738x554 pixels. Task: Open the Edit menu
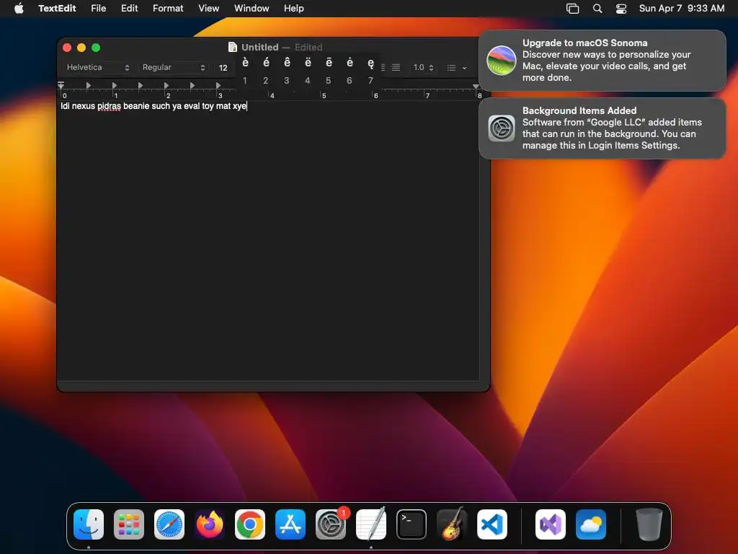(x=130, y=8)
